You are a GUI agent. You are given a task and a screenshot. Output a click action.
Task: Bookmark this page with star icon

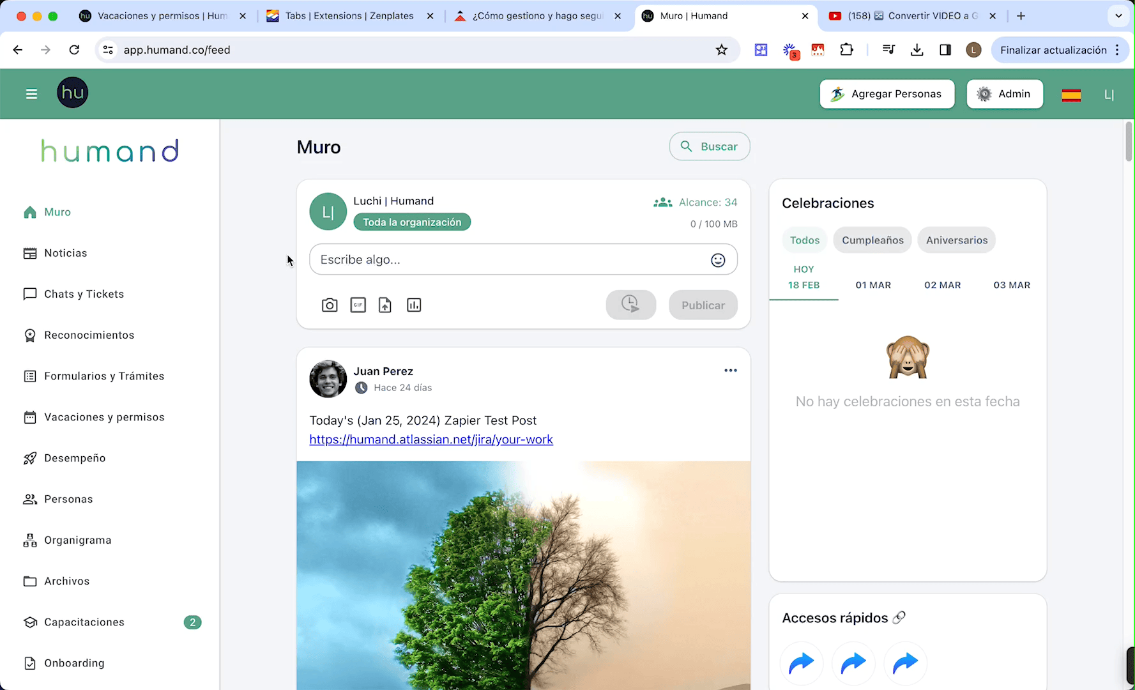722,50
